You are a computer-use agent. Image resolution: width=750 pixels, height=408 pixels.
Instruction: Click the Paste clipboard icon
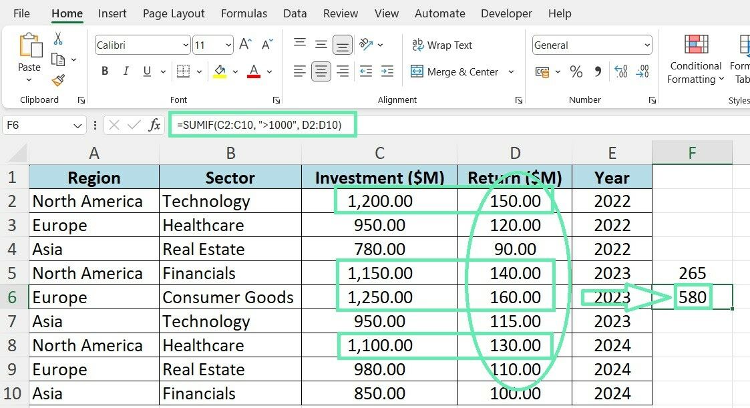coord(30,46)
